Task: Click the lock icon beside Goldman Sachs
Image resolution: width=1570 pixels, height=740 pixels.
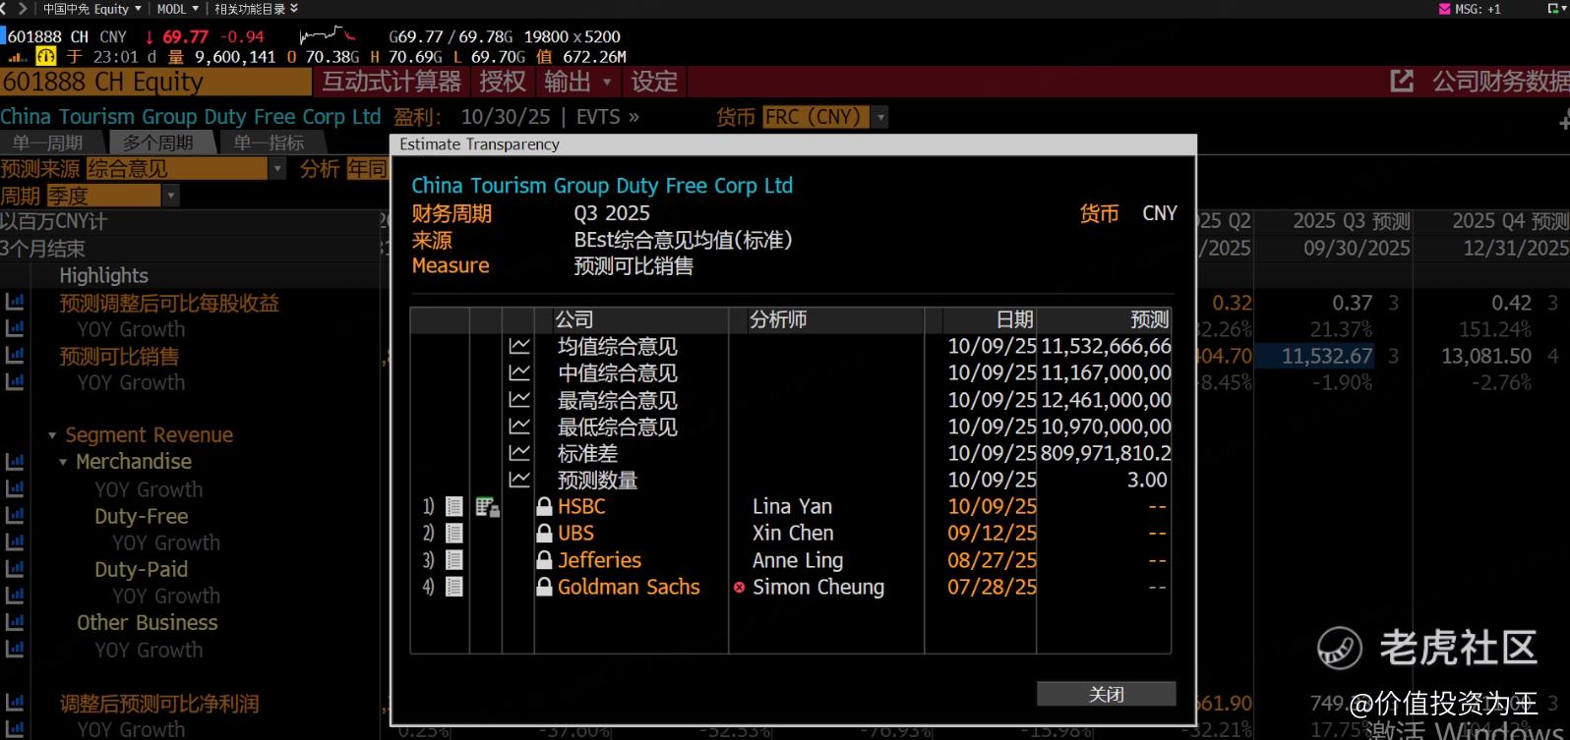Action: click(544, 587)
